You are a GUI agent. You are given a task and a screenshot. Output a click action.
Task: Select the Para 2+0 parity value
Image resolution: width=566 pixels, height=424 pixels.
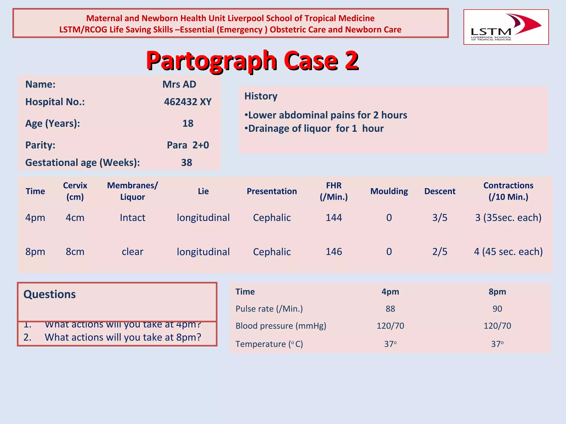pos(188,145)
